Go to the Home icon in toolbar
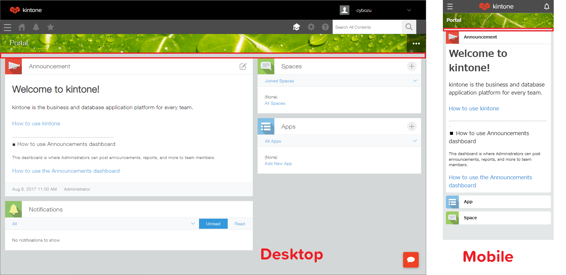 tap(22, 27)
